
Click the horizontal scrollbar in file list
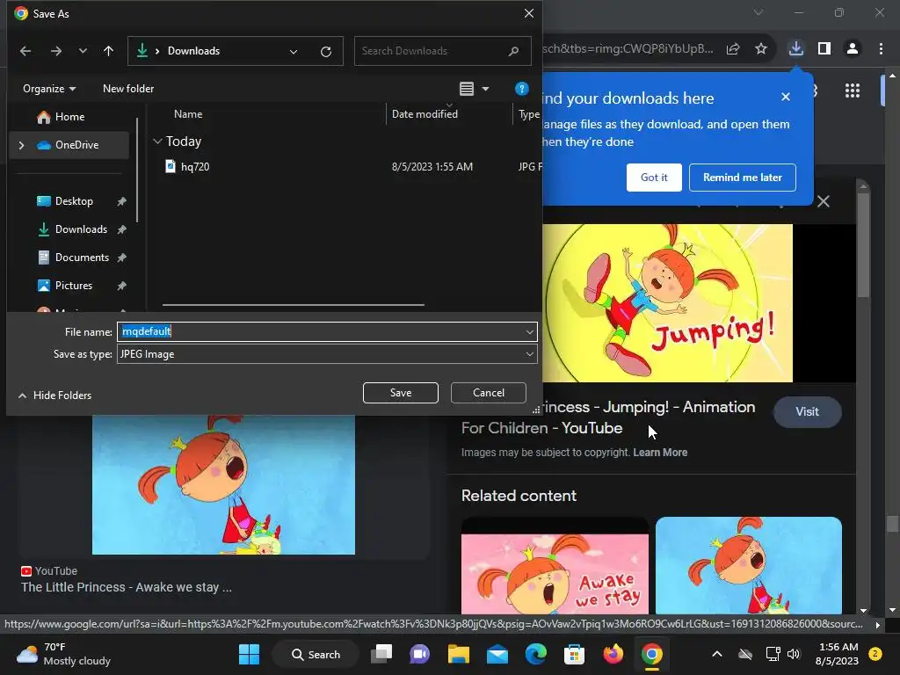[x=294, y=305]
